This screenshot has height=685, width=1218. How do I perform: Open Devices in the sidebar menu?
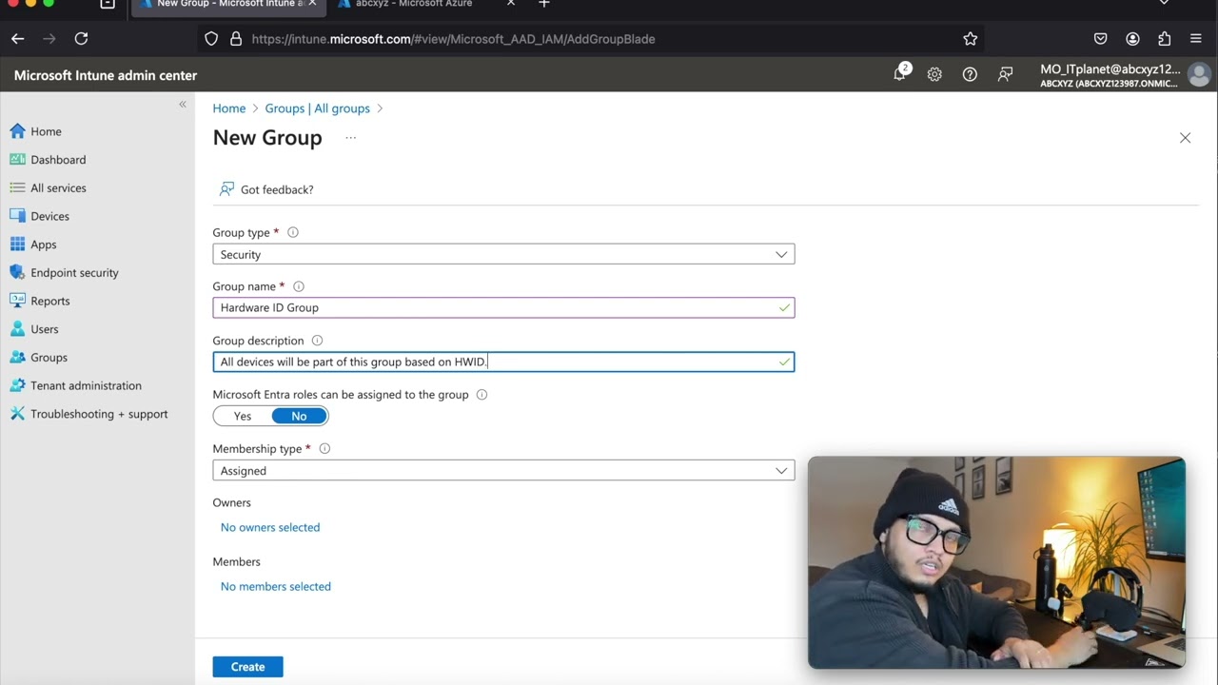click(49, 216)
